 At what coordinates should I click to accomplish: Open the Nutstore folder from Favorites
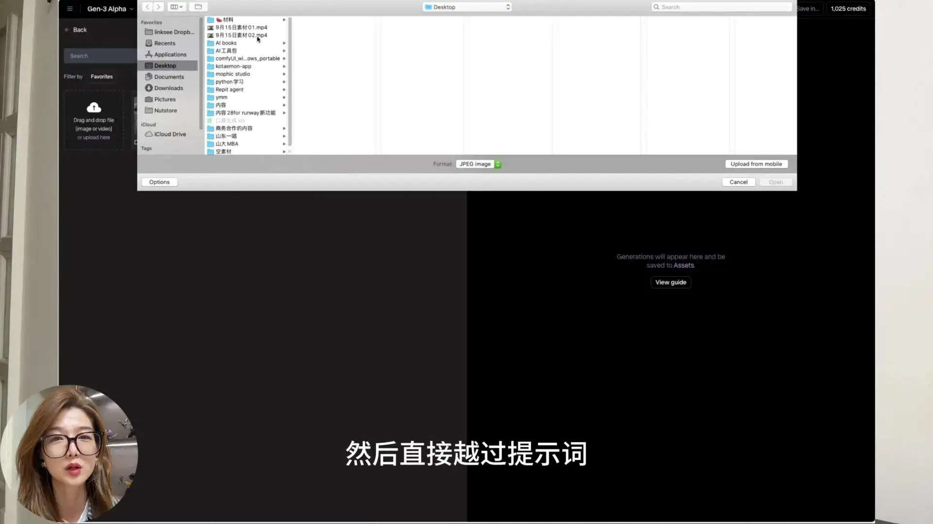click(165, 110)
